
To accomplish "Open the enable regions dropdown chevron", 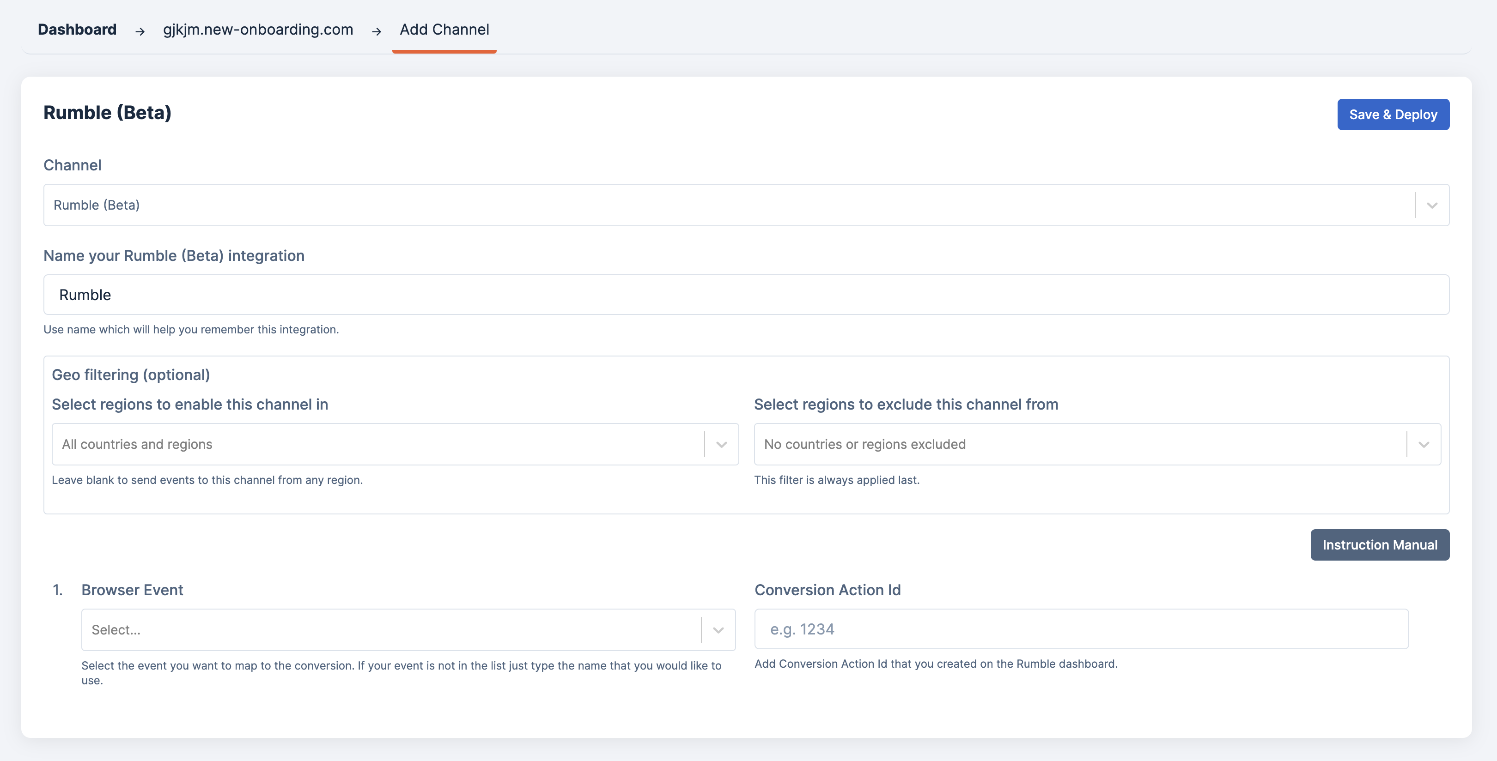I will 721,444.
